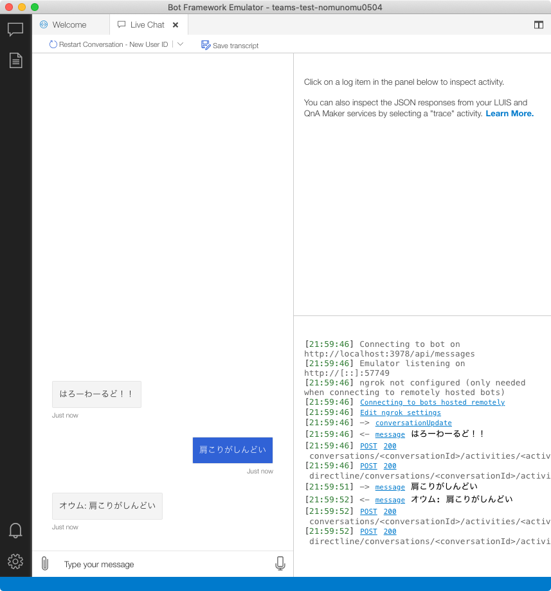Inspect the message activity for はろーわーるど
Screen dimensions: 551x591
click(390, 434)
